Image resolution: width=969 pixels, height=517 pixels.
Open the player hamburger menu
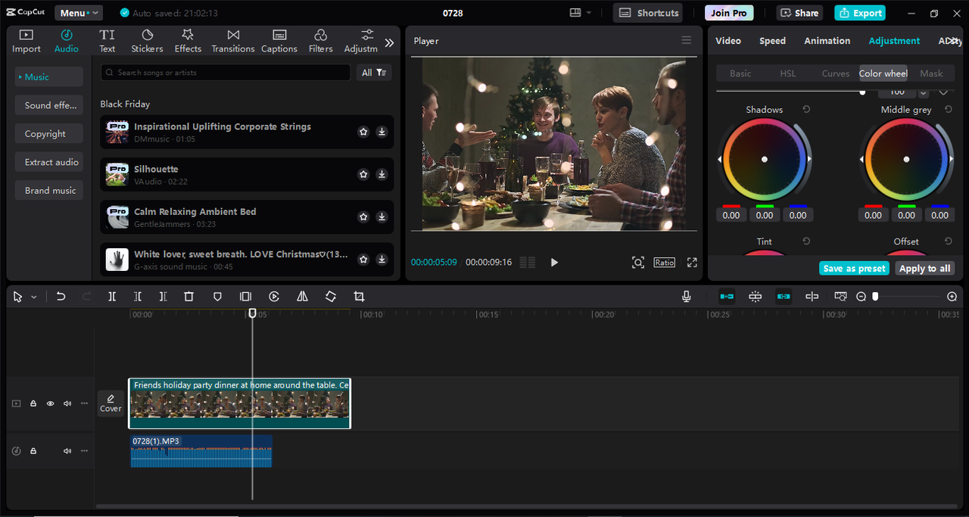point(687,41)
